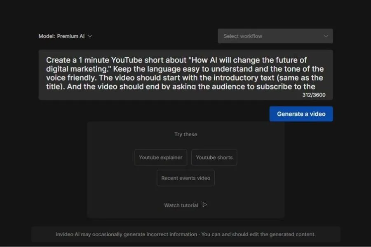Select the Recent events video suggestion
The width and height of the screenshot is (371, 247).
pos(185,178)
